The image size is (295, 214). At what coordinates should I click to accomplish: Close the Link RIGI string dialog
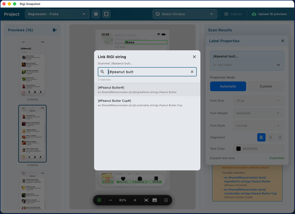pyautogui.click(x=194, y=57)
